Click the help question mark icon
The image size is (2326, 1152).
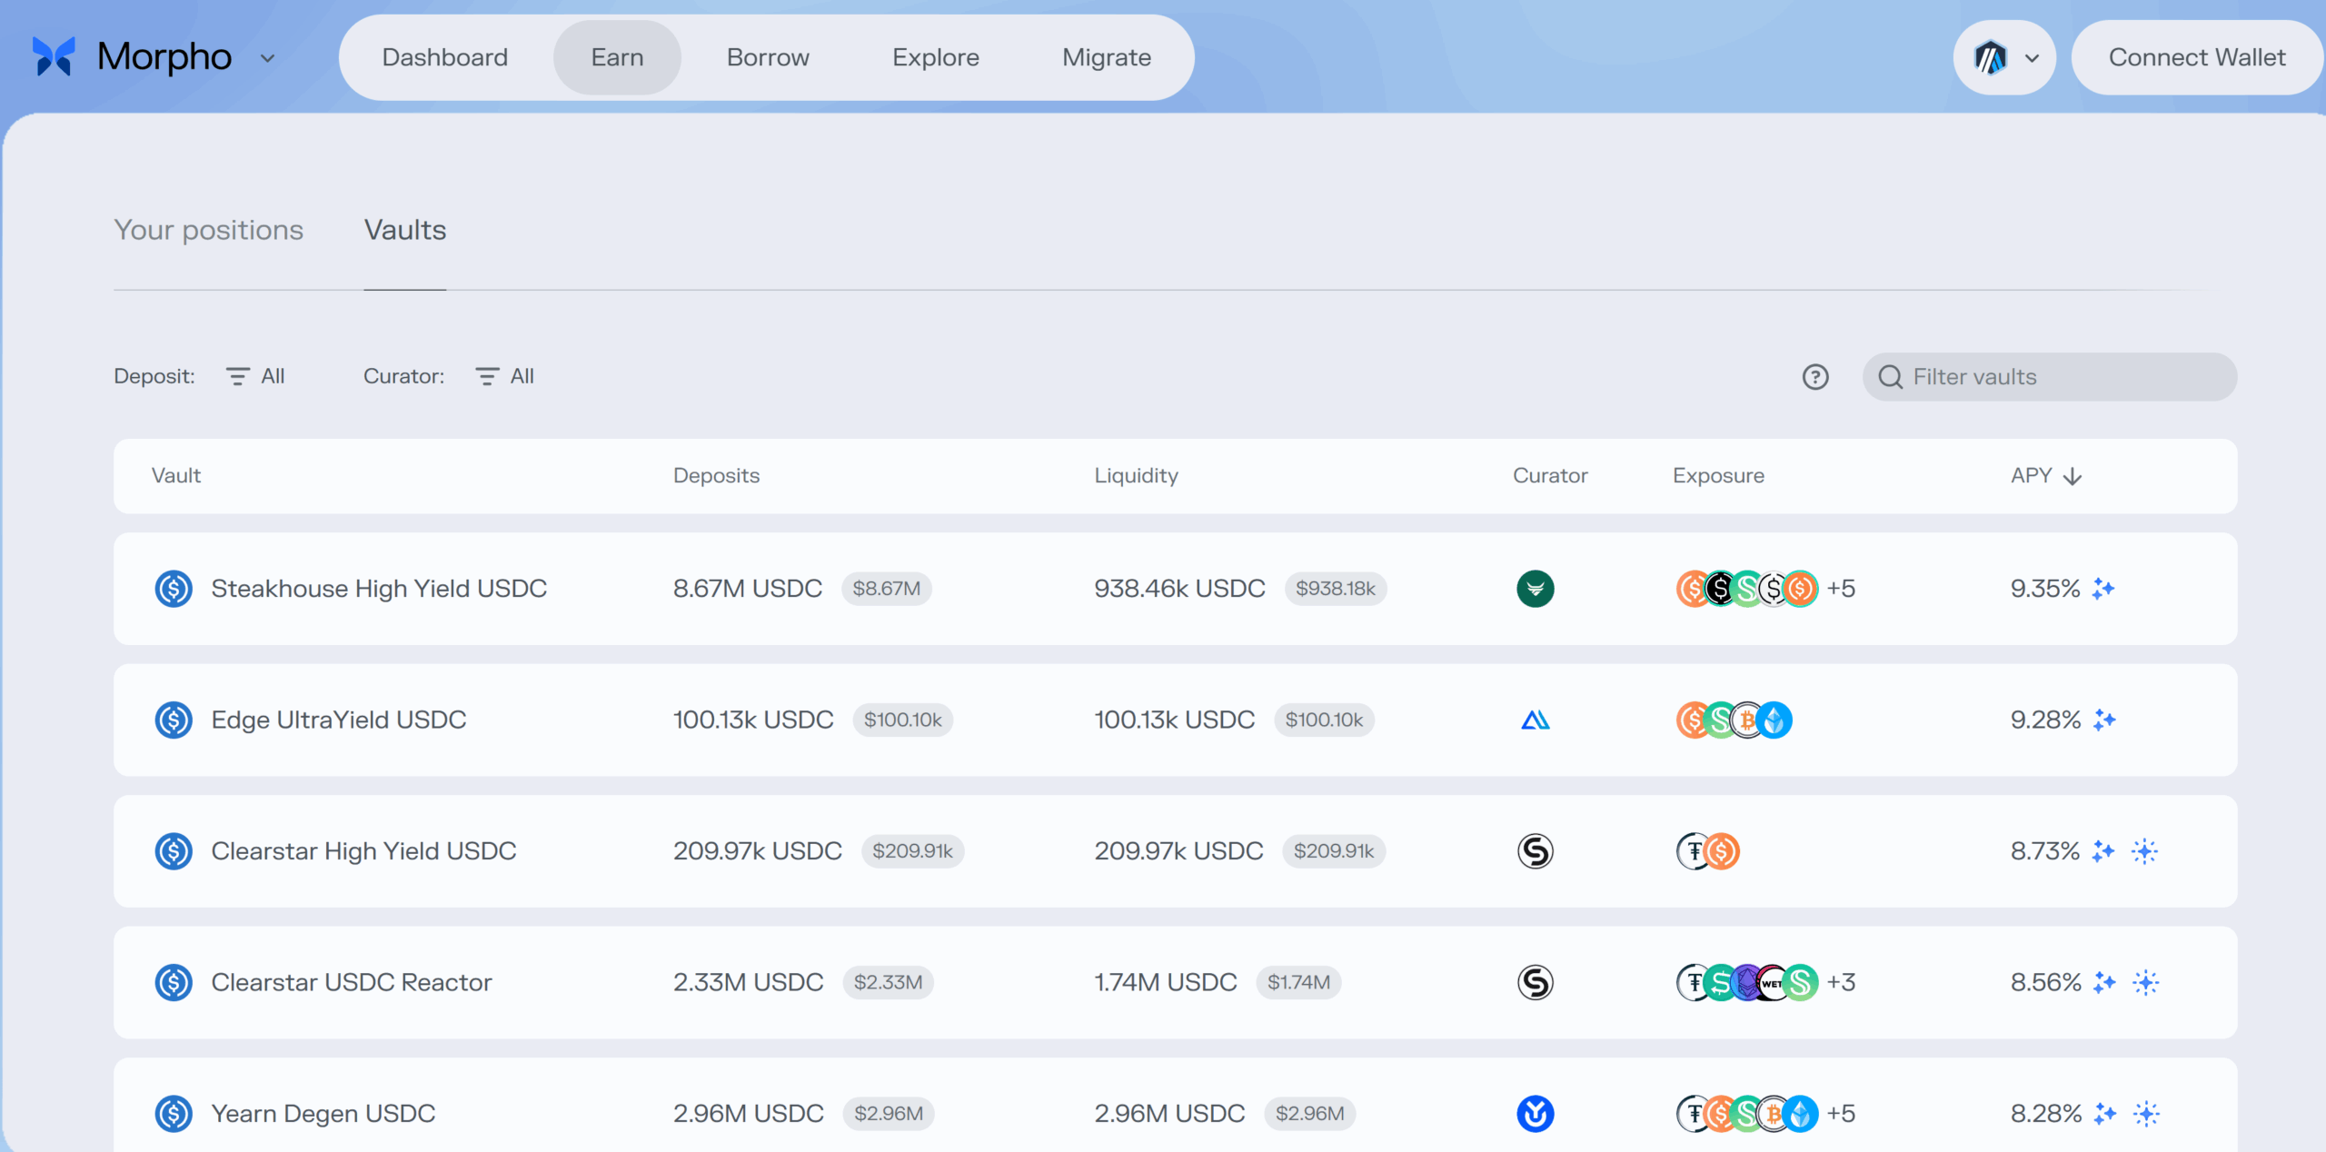tap(1814, 377)
